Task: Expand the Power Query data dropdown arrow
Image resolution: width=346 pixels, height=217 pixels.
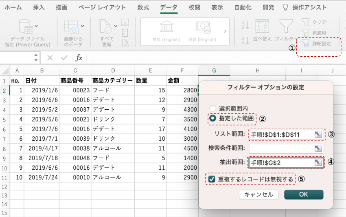Action: tap(36, 26)
